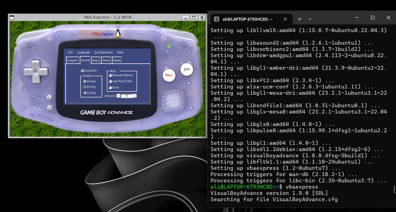Switch to the Paths tab
The height and width of the screenshot is (212, 396).
click(117, 60)
